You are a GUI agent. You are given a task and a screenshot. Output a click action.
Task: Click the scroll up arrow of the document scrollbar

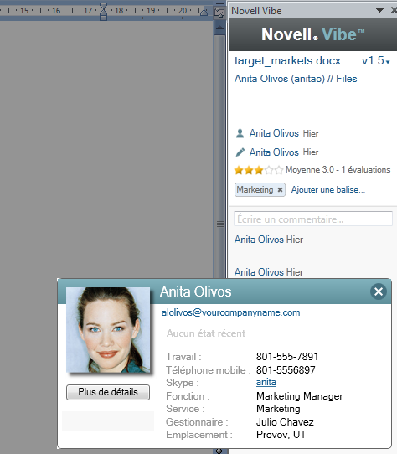(x=219, y=28)
